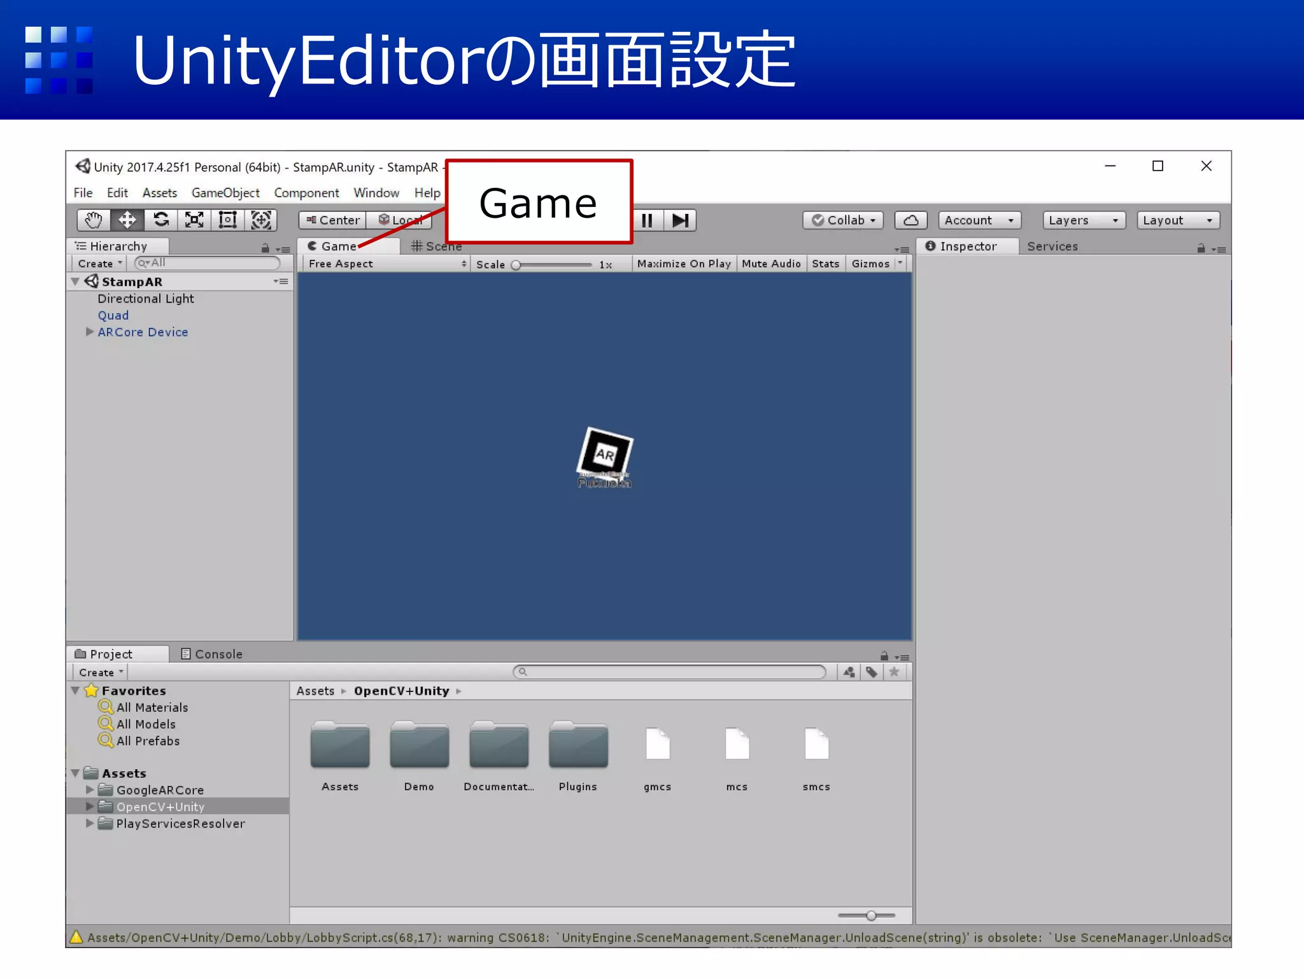1304x978 pixels.
Task: Select the Rotate tool
Action: (x=161, y=220)
